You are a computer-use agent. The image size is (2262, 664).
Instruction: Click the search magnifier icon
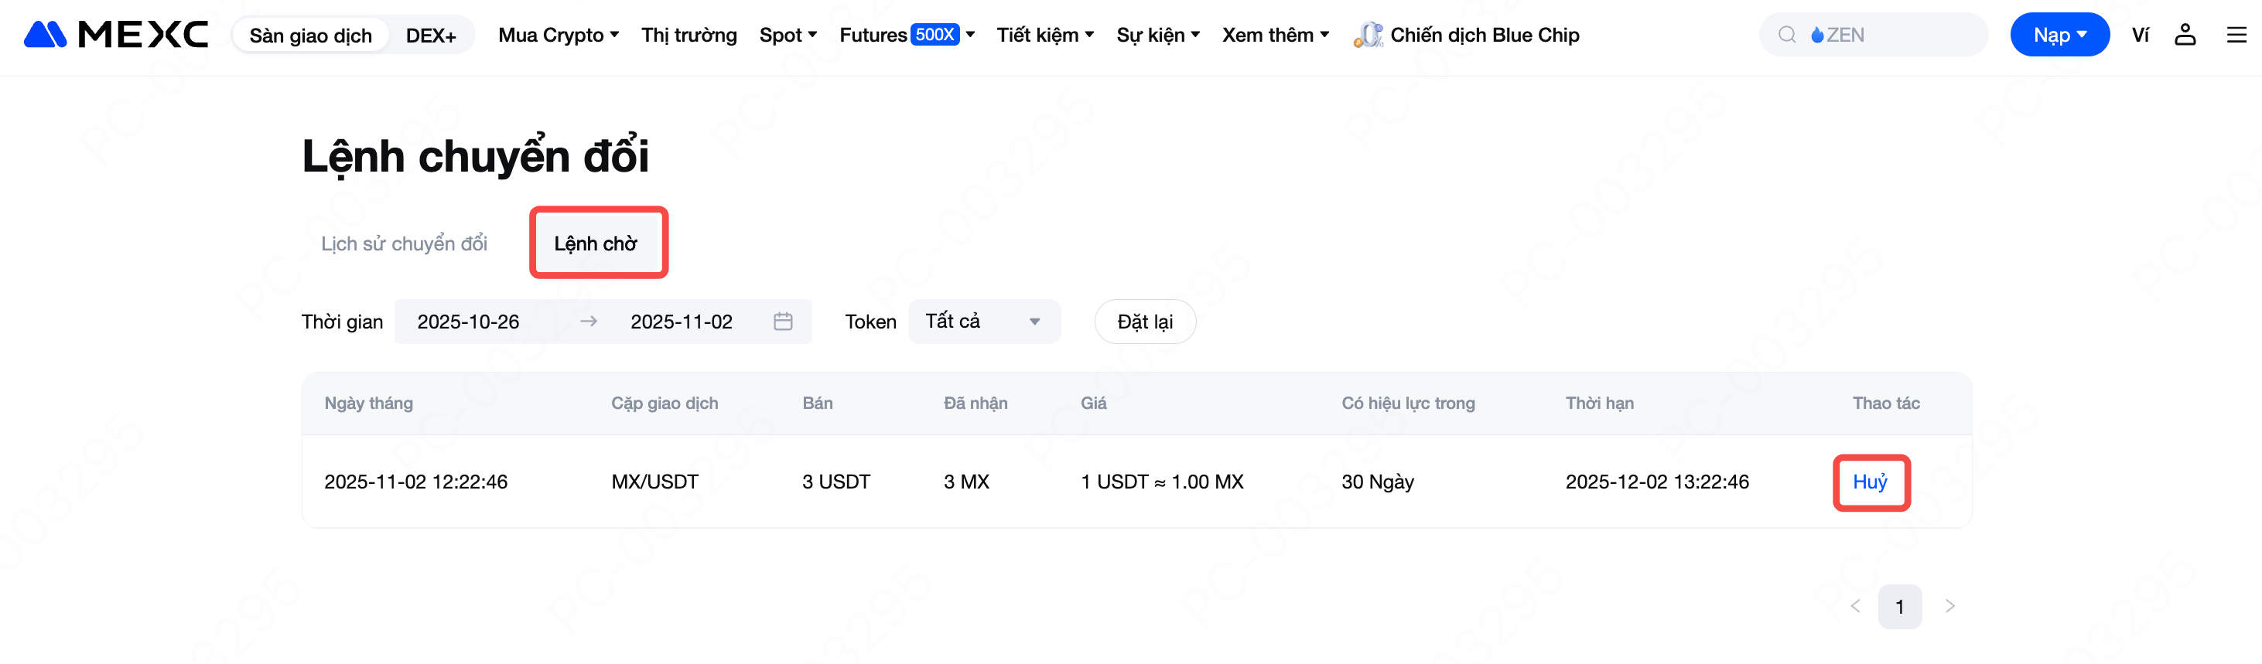(x=1786, y=35)
